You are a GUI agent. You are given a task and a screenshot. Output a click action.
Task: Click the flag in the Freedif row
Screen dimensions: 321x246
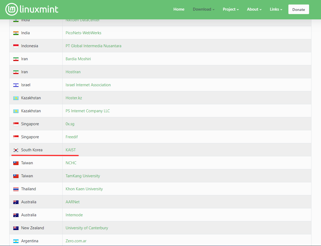coord(16,137)
